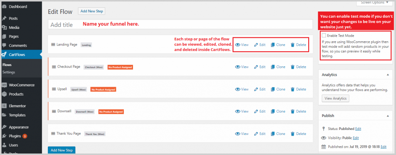This screenshot has width=396, height=155.
Task: Open the Settings submenu under CartFlows
Action: 9,72
